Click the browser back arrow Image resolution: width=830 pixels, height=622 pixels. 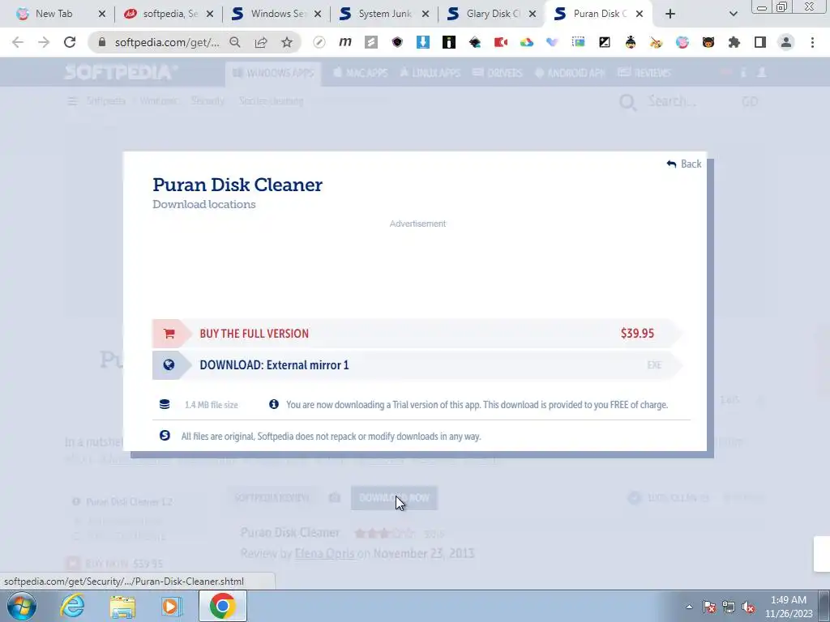coord(18,42)
